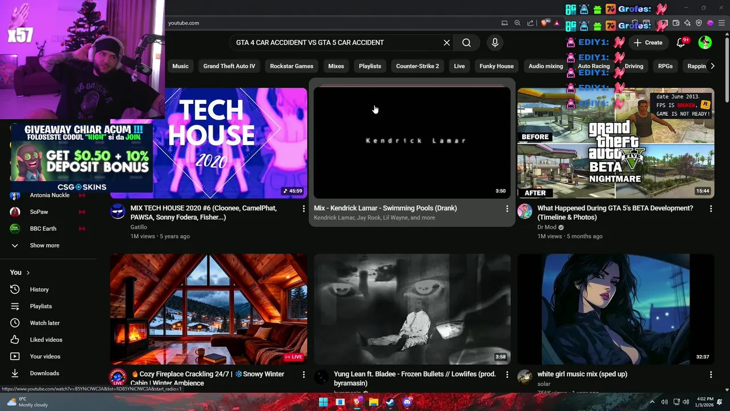Open Watch later in the sidebar
The image size is (730, 411).
[45, 323]
